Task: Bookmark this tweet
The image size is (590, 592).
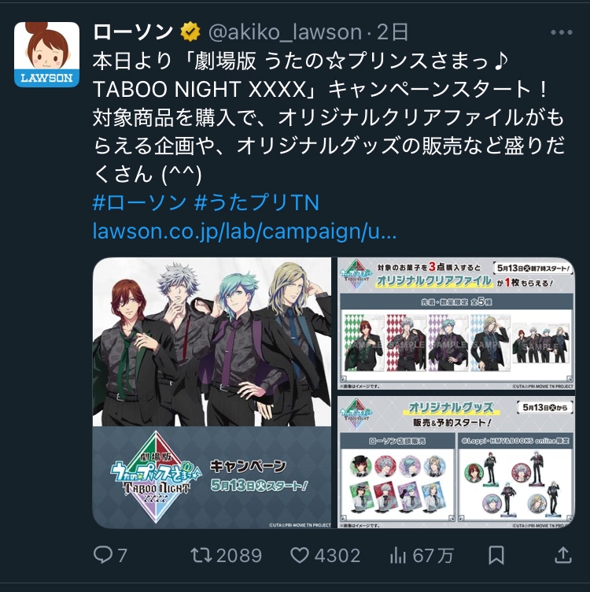Action: [496, 555]
